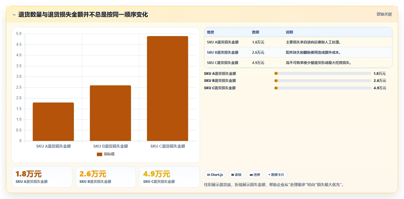Click the footer note about 柱形展示退货量

coord(274,185)
